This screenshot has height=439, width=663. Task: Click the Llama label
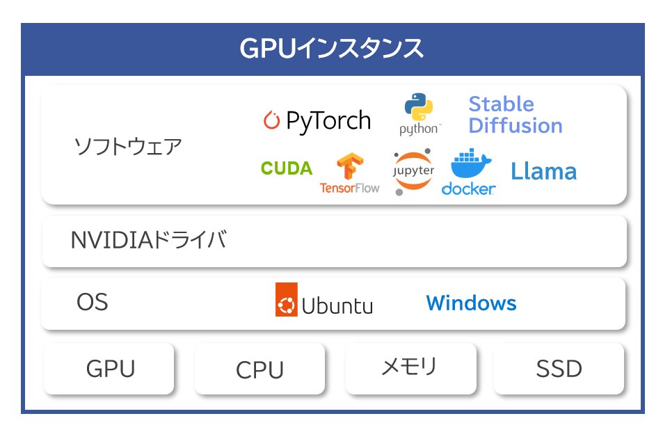[x=544, y=171]
